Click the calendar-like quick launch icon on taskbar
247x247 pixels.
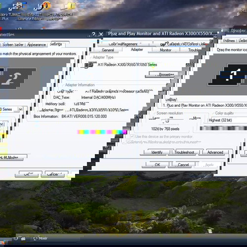pyautogui.click(x=23, y=239)
